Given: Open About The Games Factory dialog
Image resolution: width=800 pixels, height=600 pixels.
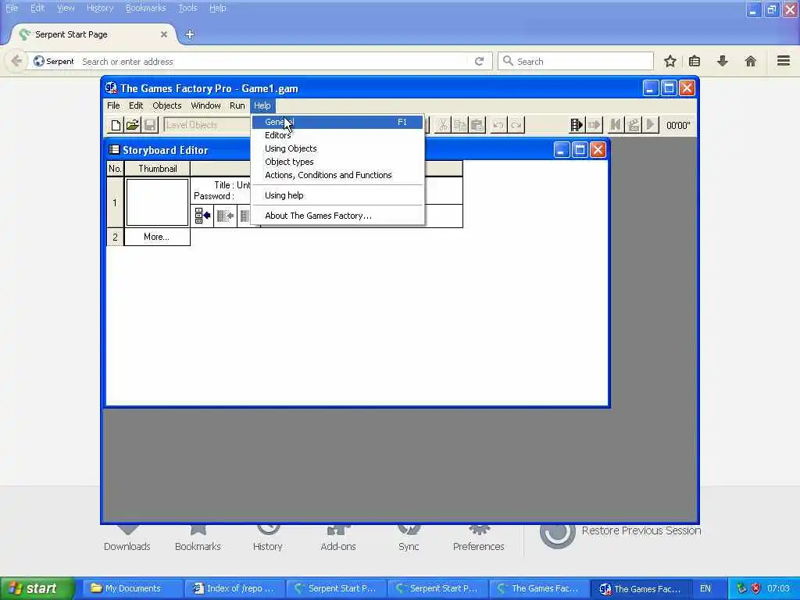Looking at the screenshot, I should pos(337,216).
